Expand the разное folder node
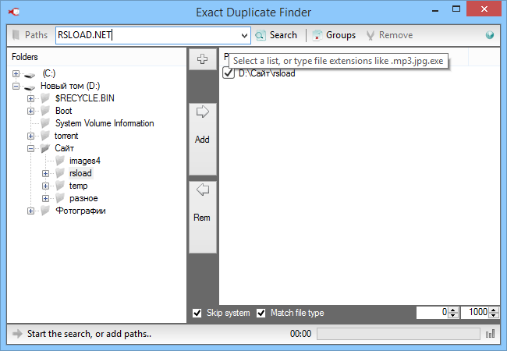Viewport: 507px width, 351px height. tap(45, 198)
